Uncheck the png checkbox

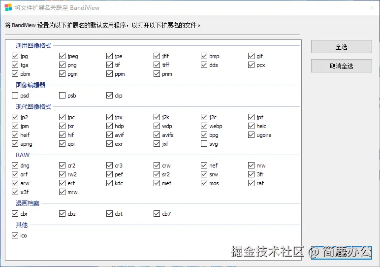[x=63, y=65]
